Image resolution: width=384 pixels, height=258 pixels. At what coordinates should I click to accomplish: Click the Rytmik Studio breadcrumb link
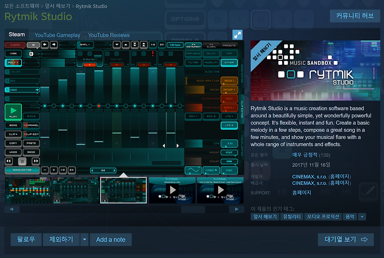(91, 6)
